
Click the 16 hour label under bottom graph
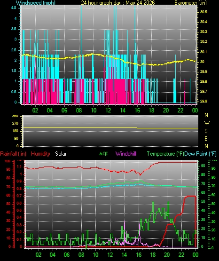pos(139,255)
